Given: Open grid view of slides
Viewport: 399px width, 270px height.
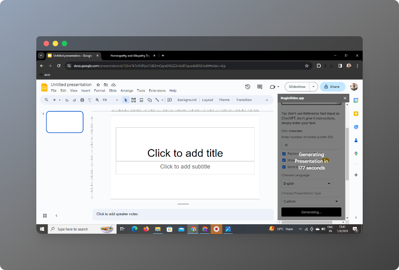Looking at the screenshot, I should (x=45, y=216).
